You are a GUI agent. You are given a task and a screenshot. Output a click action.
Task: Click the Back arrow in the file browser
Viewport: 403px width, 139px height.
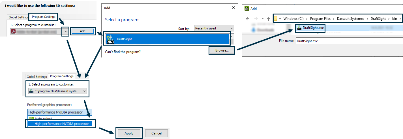tap(248, 19)
